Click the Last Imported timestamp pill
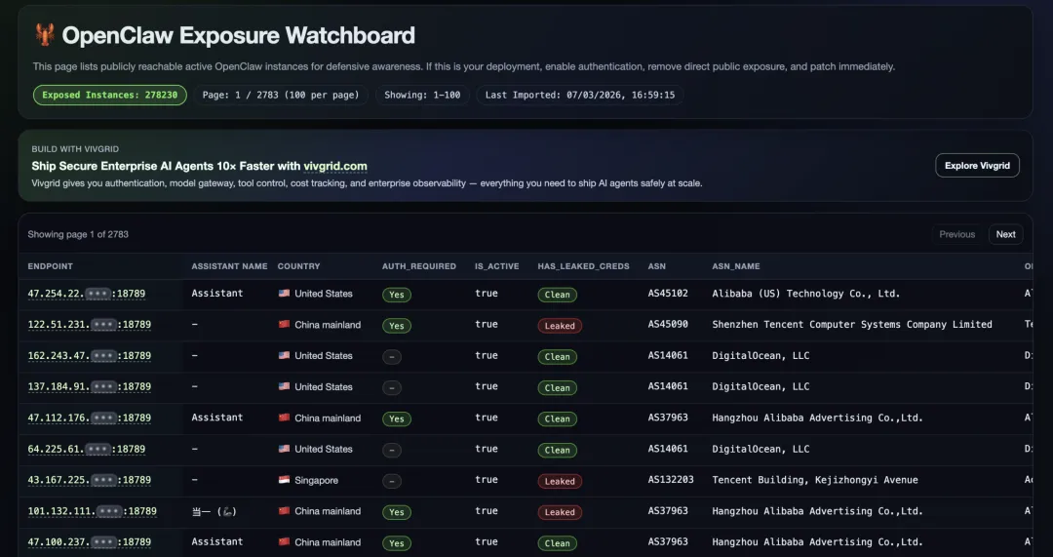1053x557 pixels. coord(580,95)
